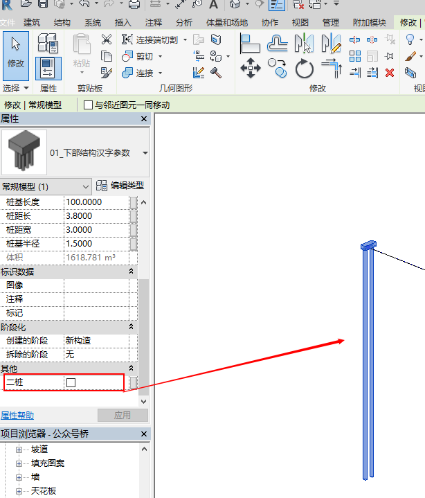Open the 系统 ribbon tab
Image resolution: width=425 pixels, height=498 pixels.
(93, 23)
